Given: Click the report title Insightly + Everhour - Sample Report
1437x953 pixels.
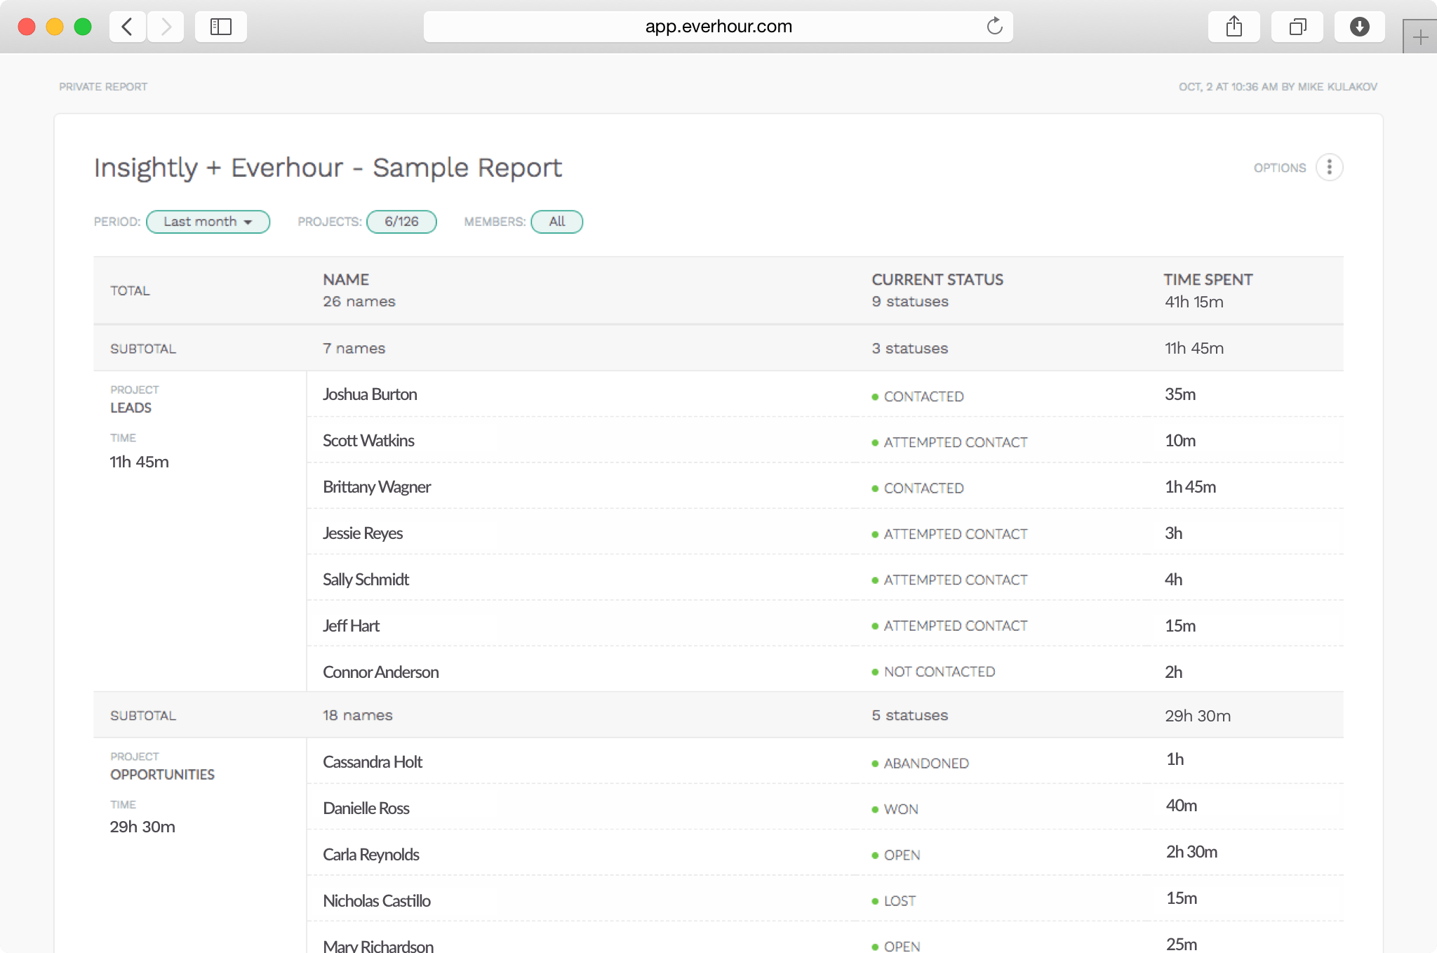Looking at the screenshot, I should click(x=328, y=167).
